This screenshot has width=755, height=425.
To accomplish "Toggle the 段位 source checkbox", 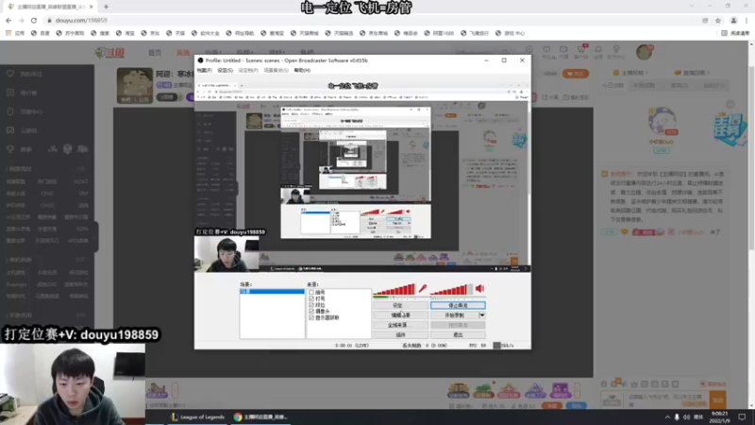I will 311,304.
